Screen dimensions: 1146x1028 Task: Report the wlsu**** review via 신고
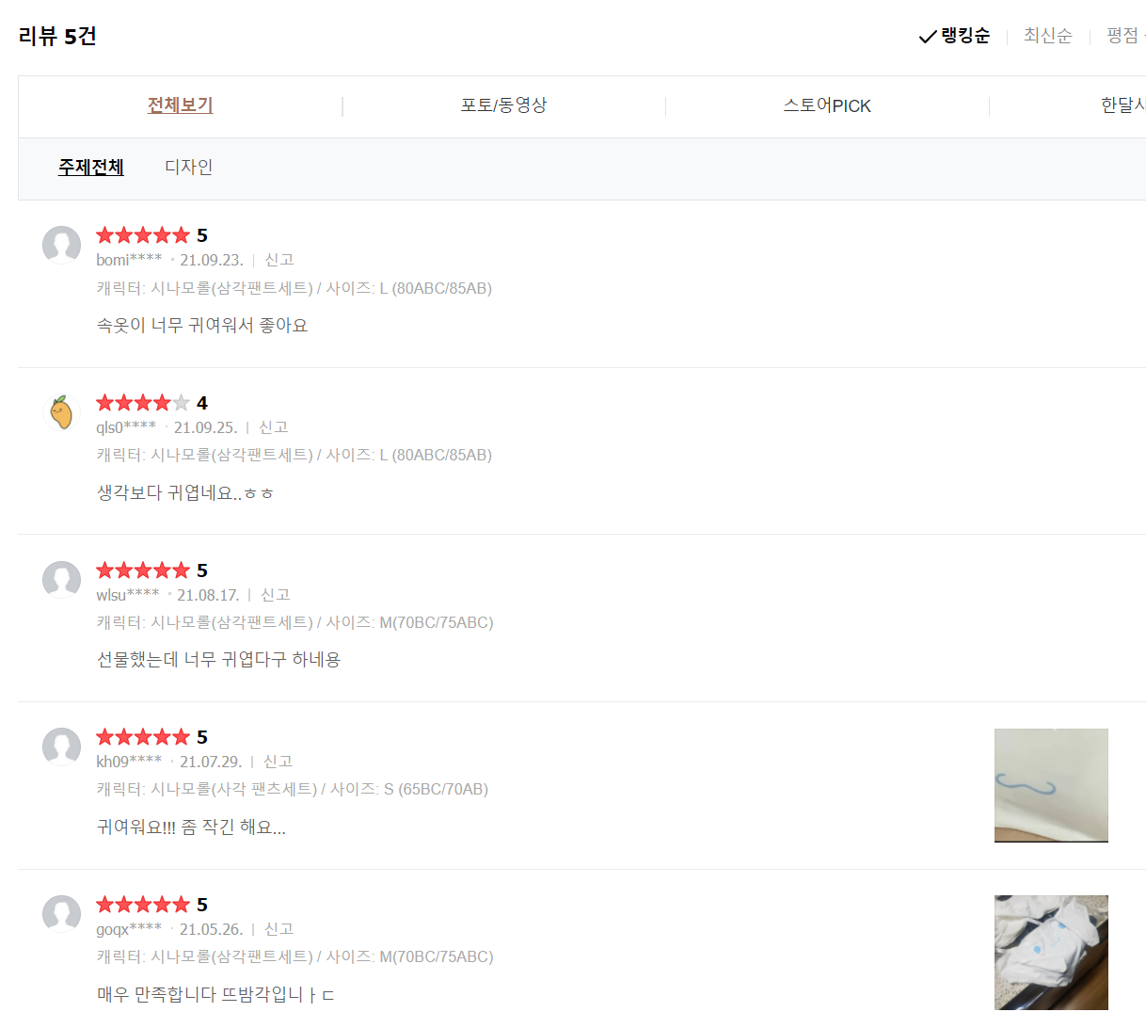[x=275, y=595]
